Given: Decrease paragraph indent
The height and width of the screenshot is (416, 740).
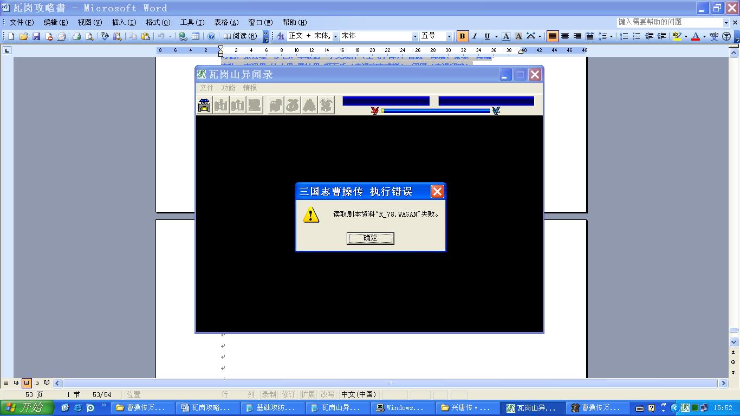Looking at the screenshot, I should (x=649, y=36).
